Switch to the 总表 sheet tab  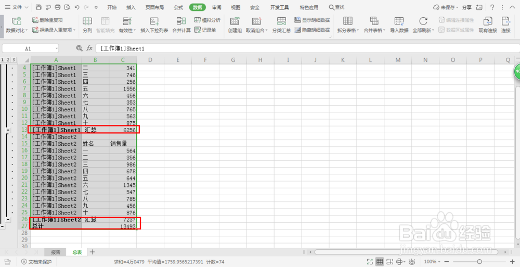pyautogui.click(x=77, y=252)
